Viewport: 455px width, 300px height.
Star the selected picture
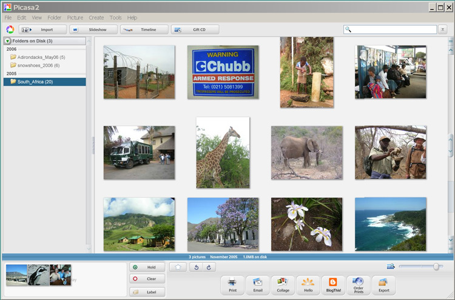coord(178,267)
